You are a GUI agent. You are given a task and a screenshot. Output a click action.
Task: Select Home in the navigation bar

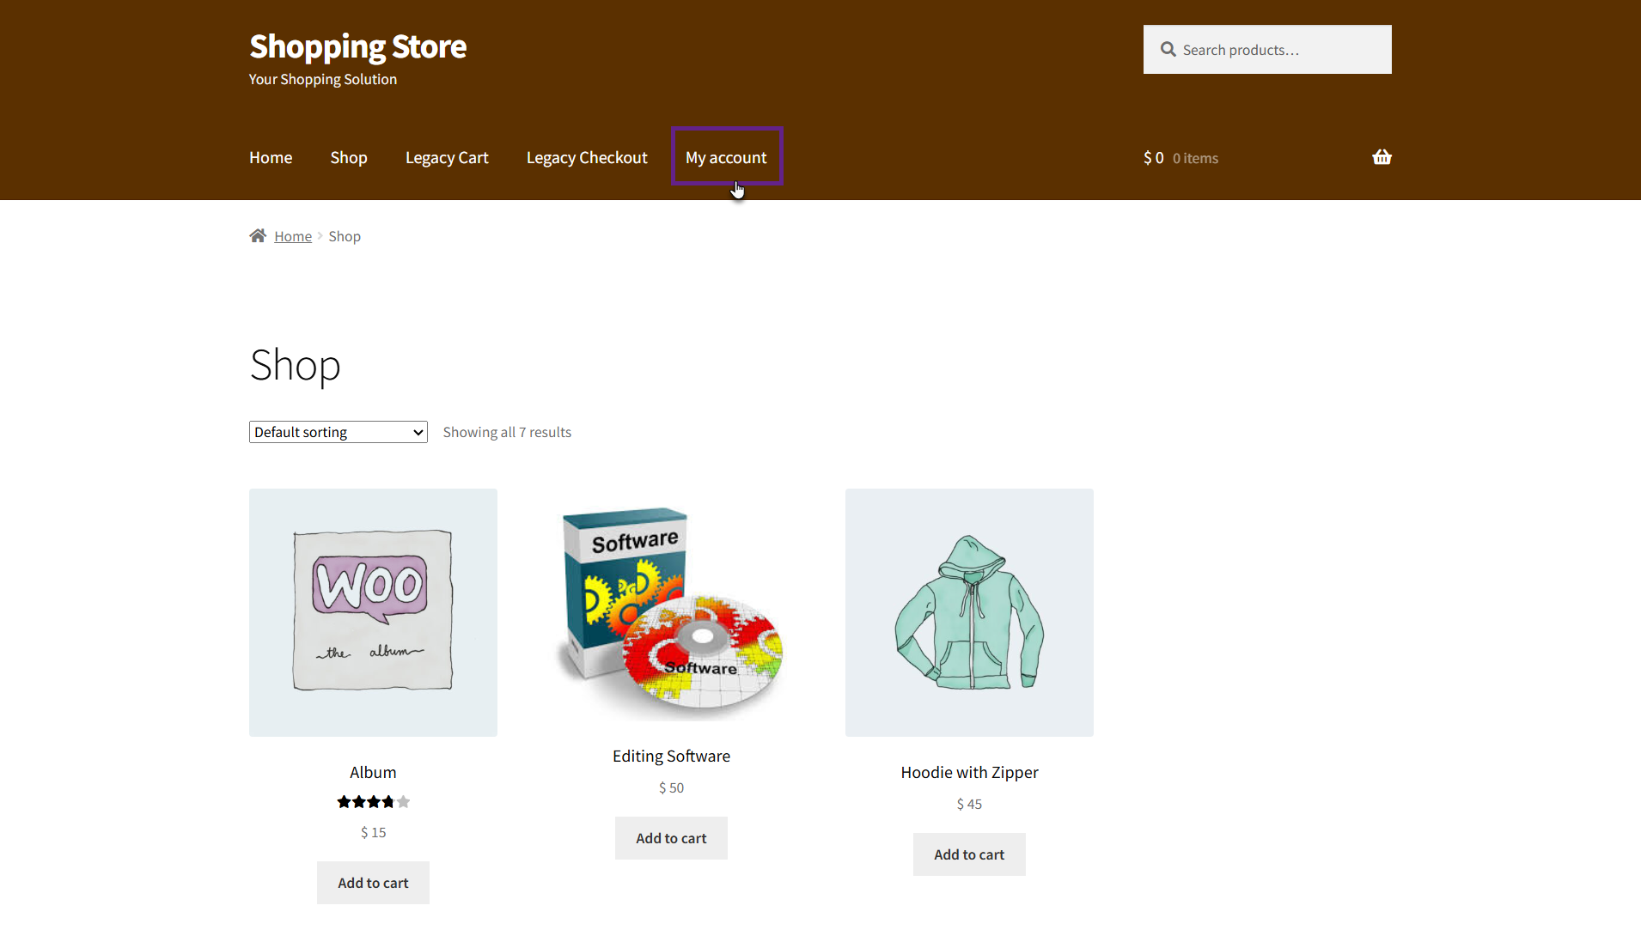[x=271, y=158]
